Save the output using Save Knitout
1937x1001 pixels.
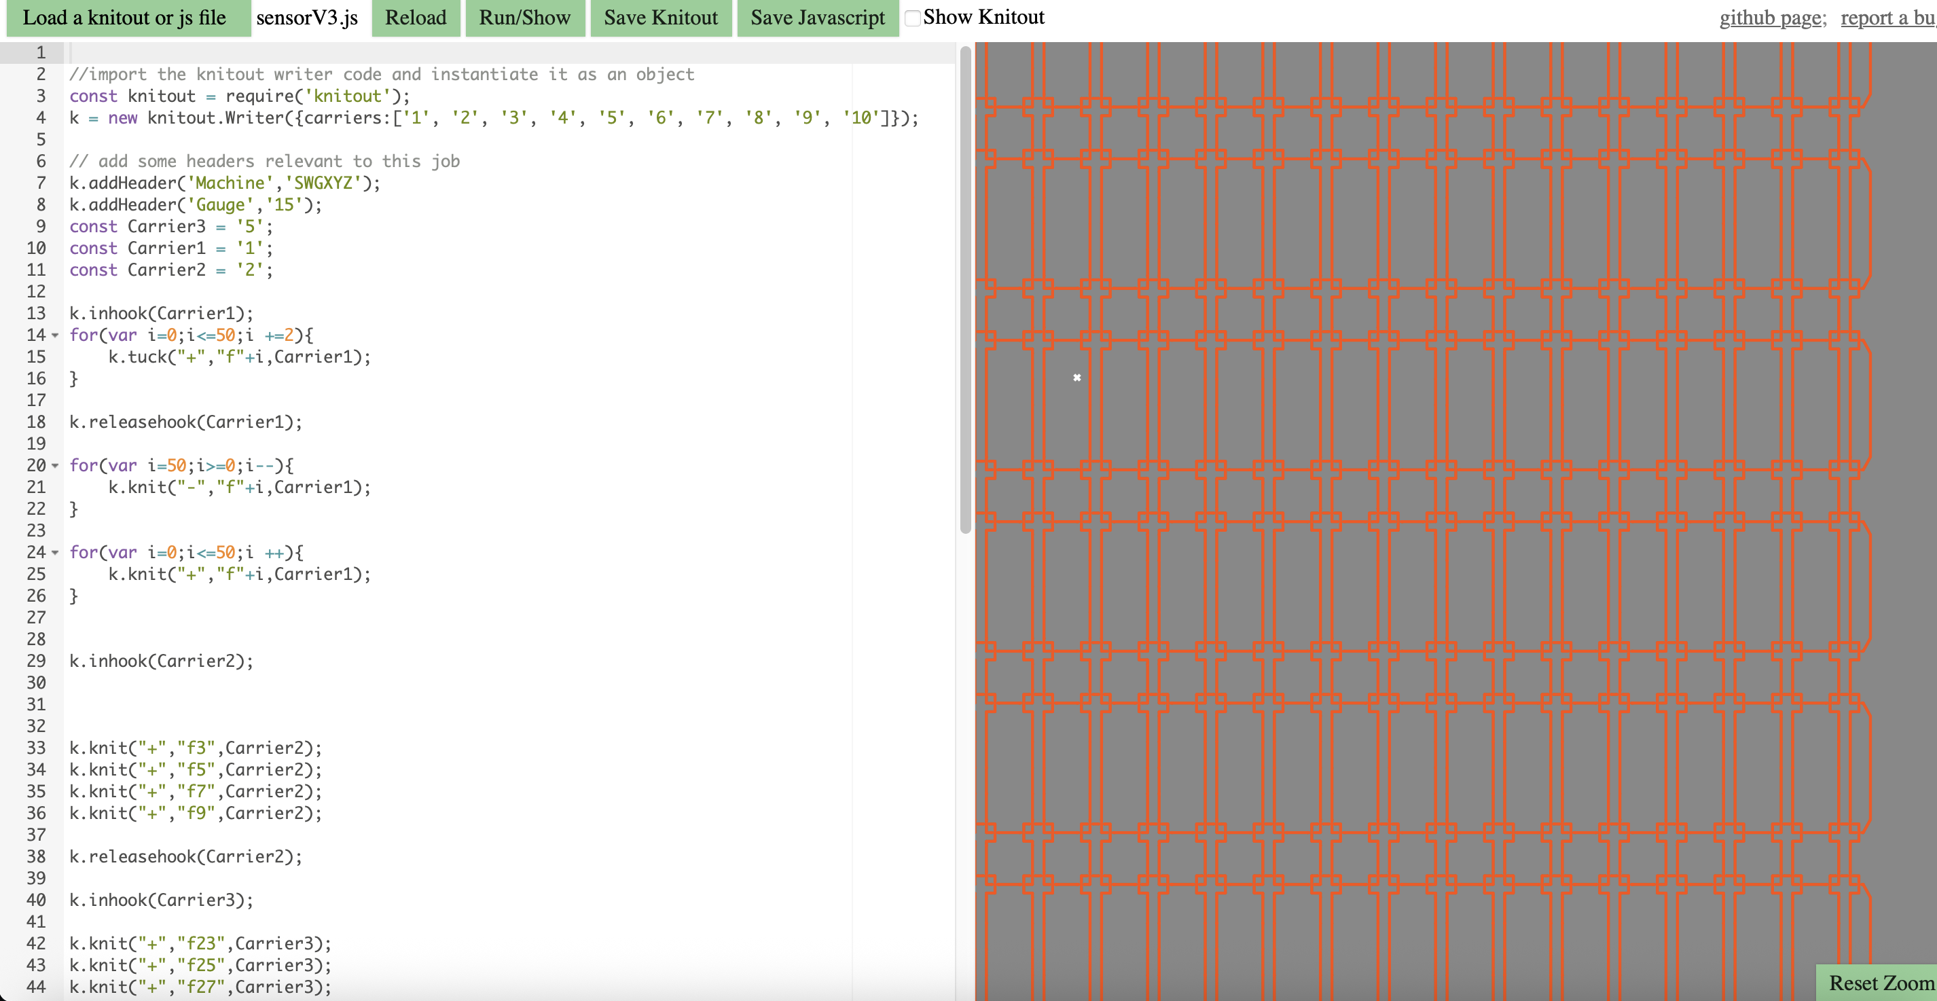point(659,17)
